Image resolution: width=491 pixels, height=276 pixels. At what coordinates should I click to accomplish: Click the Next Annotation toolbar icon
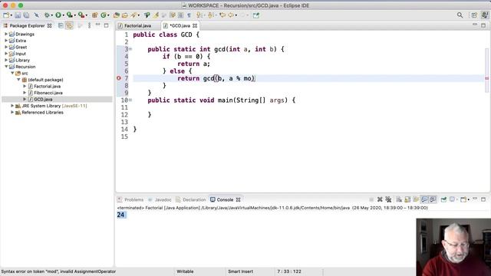(199, 15)
